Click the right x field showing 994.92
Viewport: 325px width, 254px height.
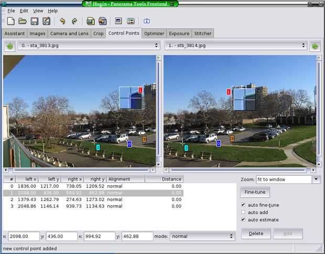pos(100,236)
